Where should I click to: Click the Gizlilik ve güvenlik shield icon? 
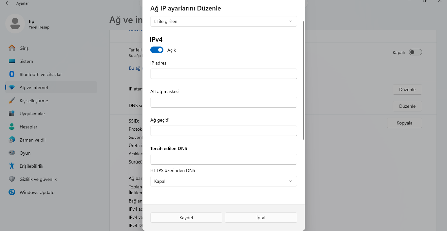pos(12,179)
